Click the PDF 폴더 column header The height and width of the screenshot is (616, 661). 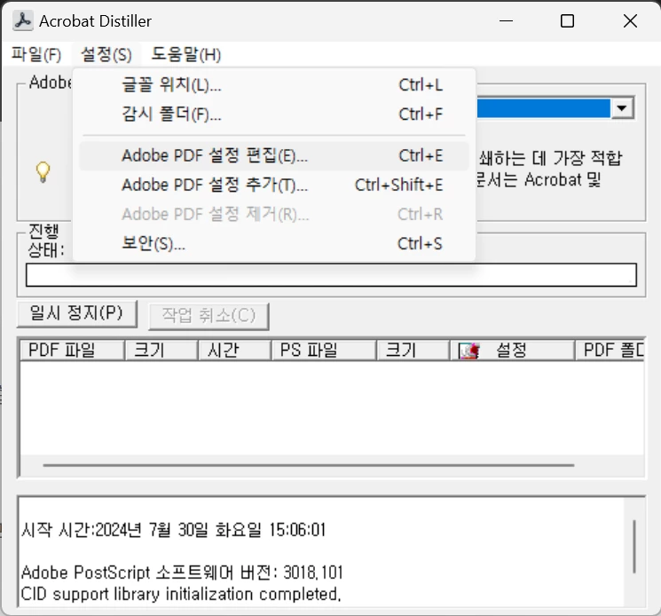click(610, 351)
